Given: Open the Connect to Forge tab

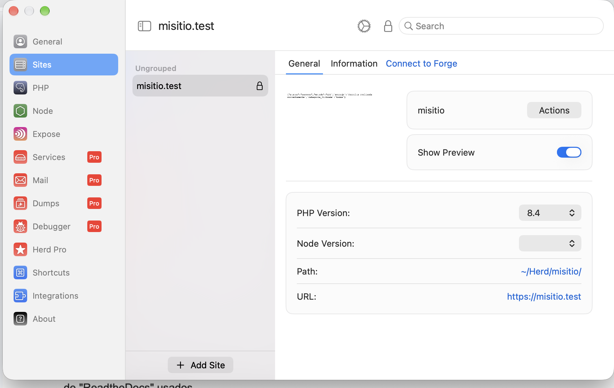Looking at the screenshot, I should [421, 64].
